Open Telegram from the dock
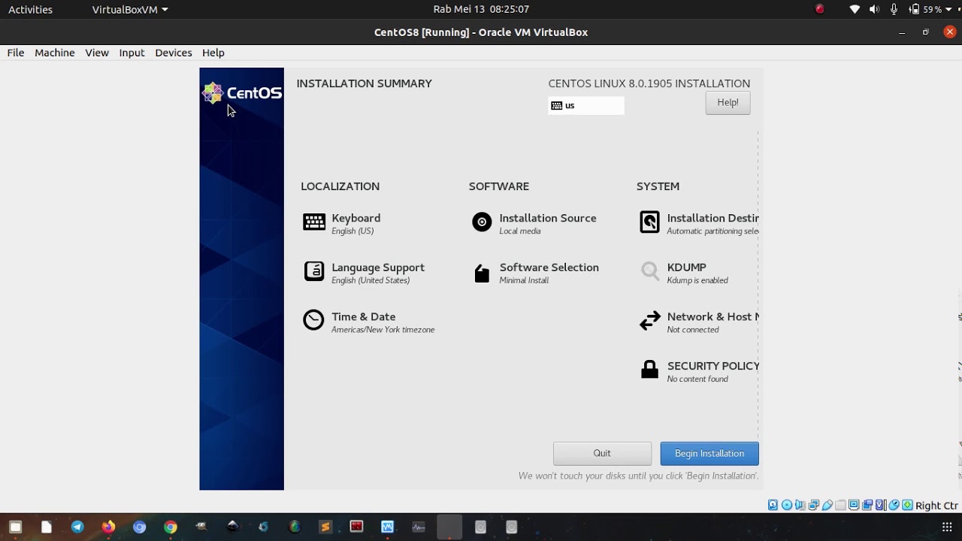 [77, 527]
